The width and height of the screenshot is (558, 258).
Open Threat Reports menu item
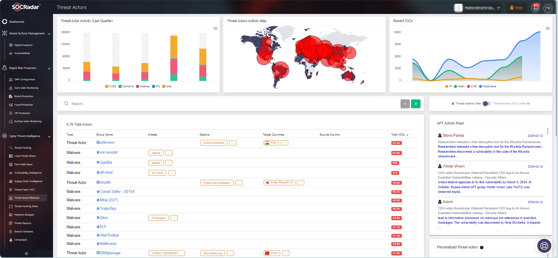(x=23, y=223)
